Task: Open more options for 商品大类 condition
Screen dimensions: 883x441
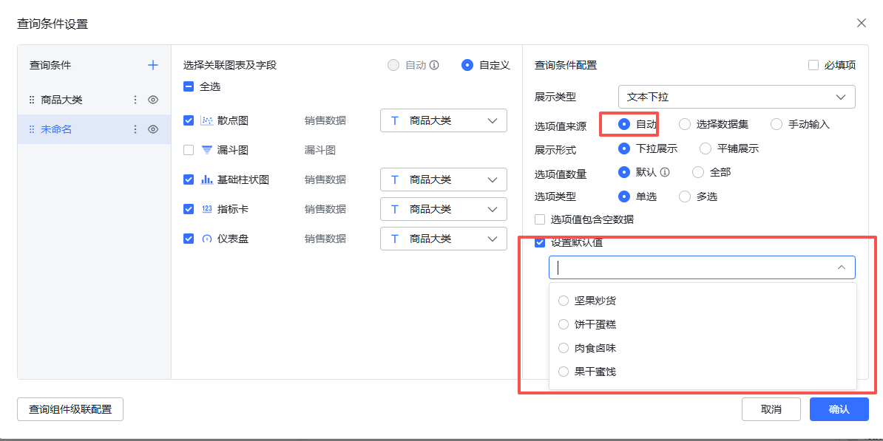Action: pyautogui.click(x=135, y=100)
